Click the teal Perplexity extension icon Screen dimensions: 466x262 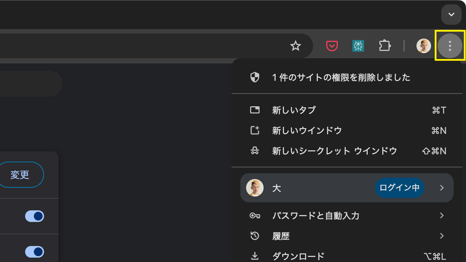click(358, 46)
